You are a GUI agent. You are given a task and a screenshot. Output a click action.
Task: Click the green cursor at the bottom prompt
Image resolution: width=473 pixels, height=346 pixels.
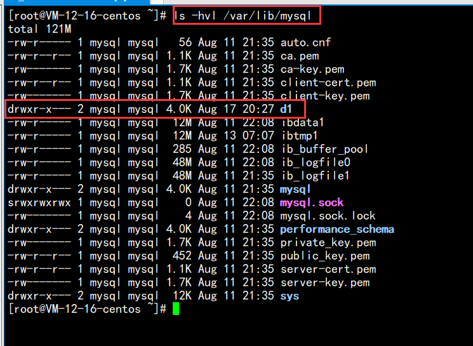pyautogui.click(x=176, y=309)
